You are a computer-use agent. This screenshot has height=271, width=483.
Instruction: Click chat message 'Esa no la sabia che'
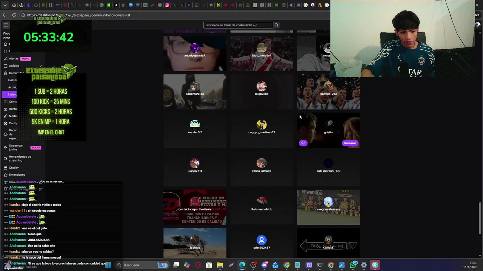(x=42, y=246)
